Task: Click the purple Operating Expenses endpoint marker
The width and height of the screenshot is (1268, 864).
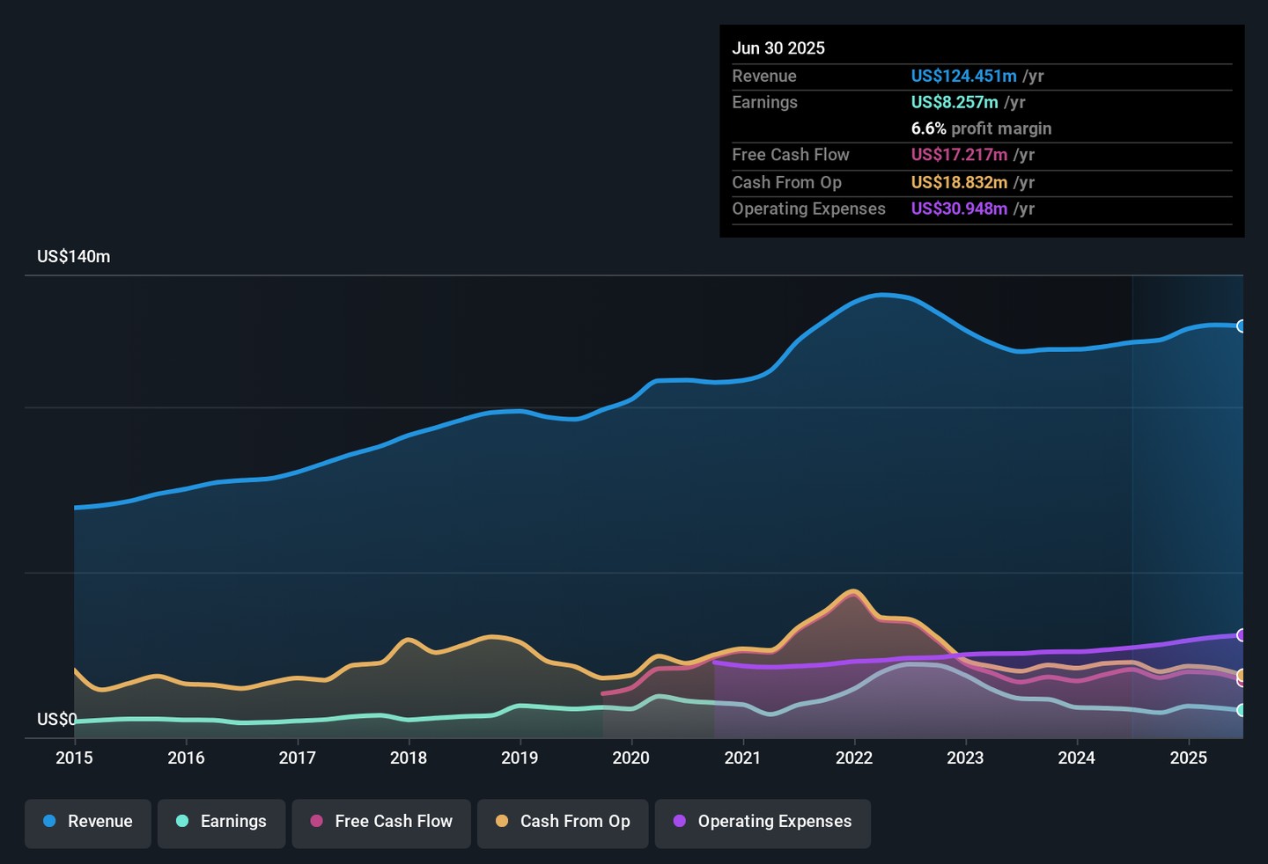Action: click(1242, 635)
